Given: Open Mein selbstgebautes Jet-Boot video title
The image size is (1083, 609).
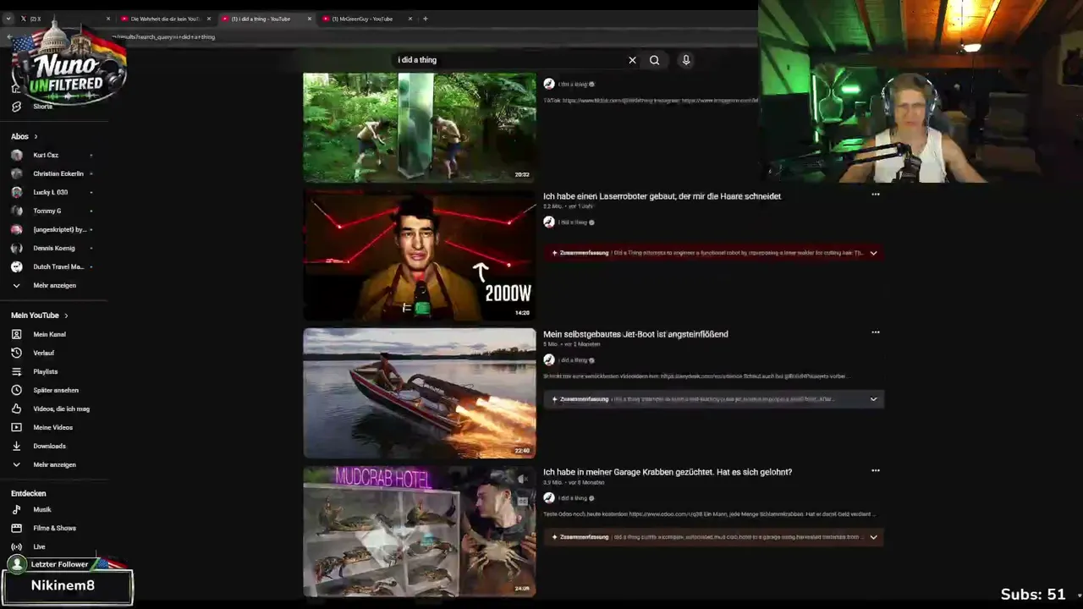Looking at the screenshot, I should 635,334.
